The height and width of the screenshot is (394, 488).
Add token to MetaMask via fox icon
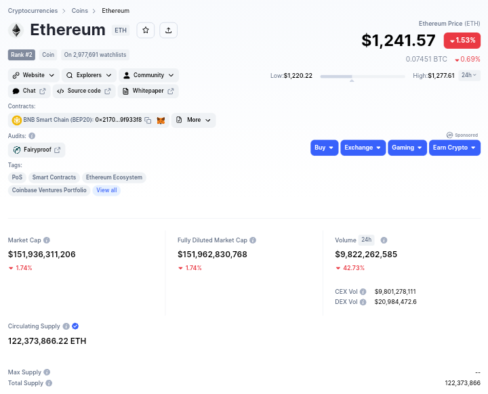(161, 121)
